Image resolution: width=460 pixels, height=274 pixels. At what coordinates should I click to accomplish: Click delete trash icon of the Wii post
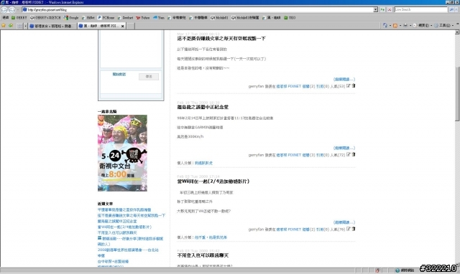point(354,229)
